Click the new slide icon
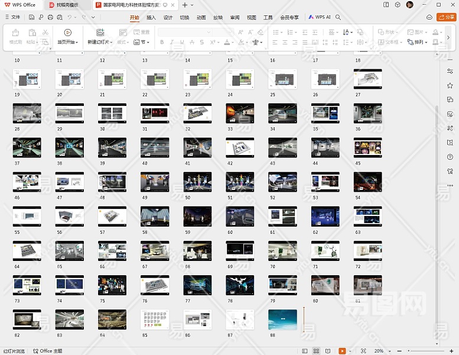The image size is (459, 355). [100, 33]
